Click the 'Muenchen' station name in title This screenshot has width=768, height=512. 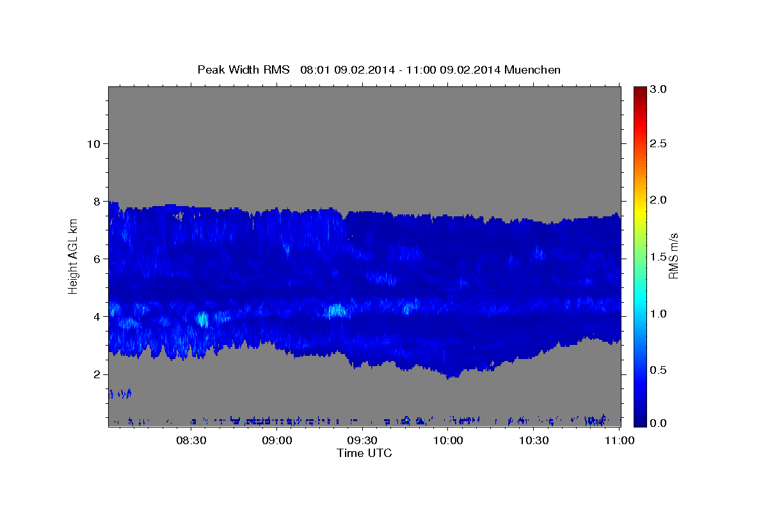(532, 70)
